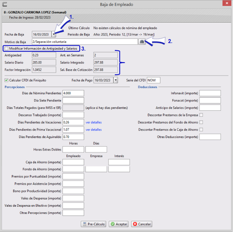Click the Horas Extras Dobles Horas field
Image resolution: width=233 pixels, height=232 pixels.
click(x=73, y=149)
